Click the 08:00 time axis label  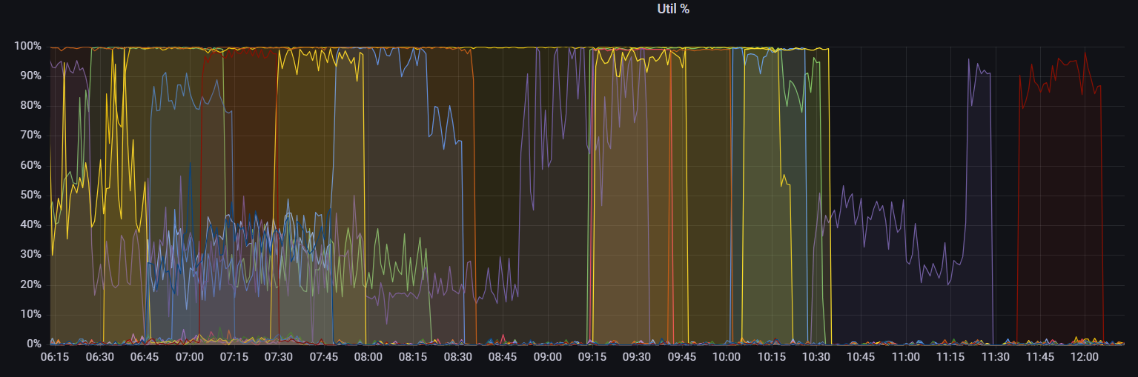coord(368,357)
